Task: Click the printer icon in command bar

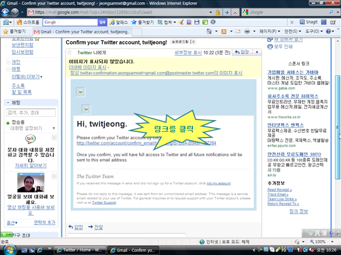Action: pyautogui.click(x=247, y=31)
